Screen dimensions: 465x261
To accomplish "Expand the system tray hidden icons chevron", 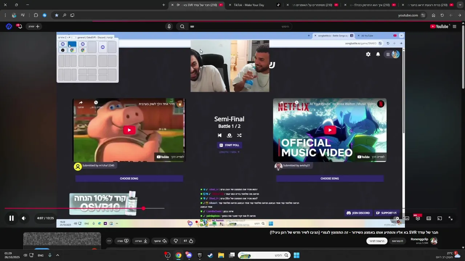I will point(57,255).
